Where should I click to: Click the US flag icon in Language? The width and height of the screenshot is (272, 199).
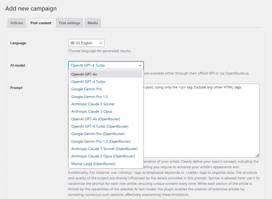tap(73, 43)
